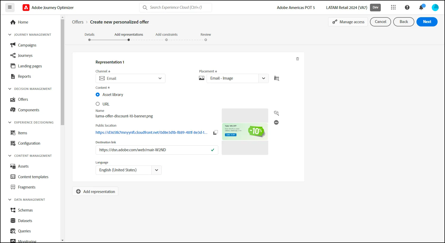
Task: Click the Next button
Action: 427,22
